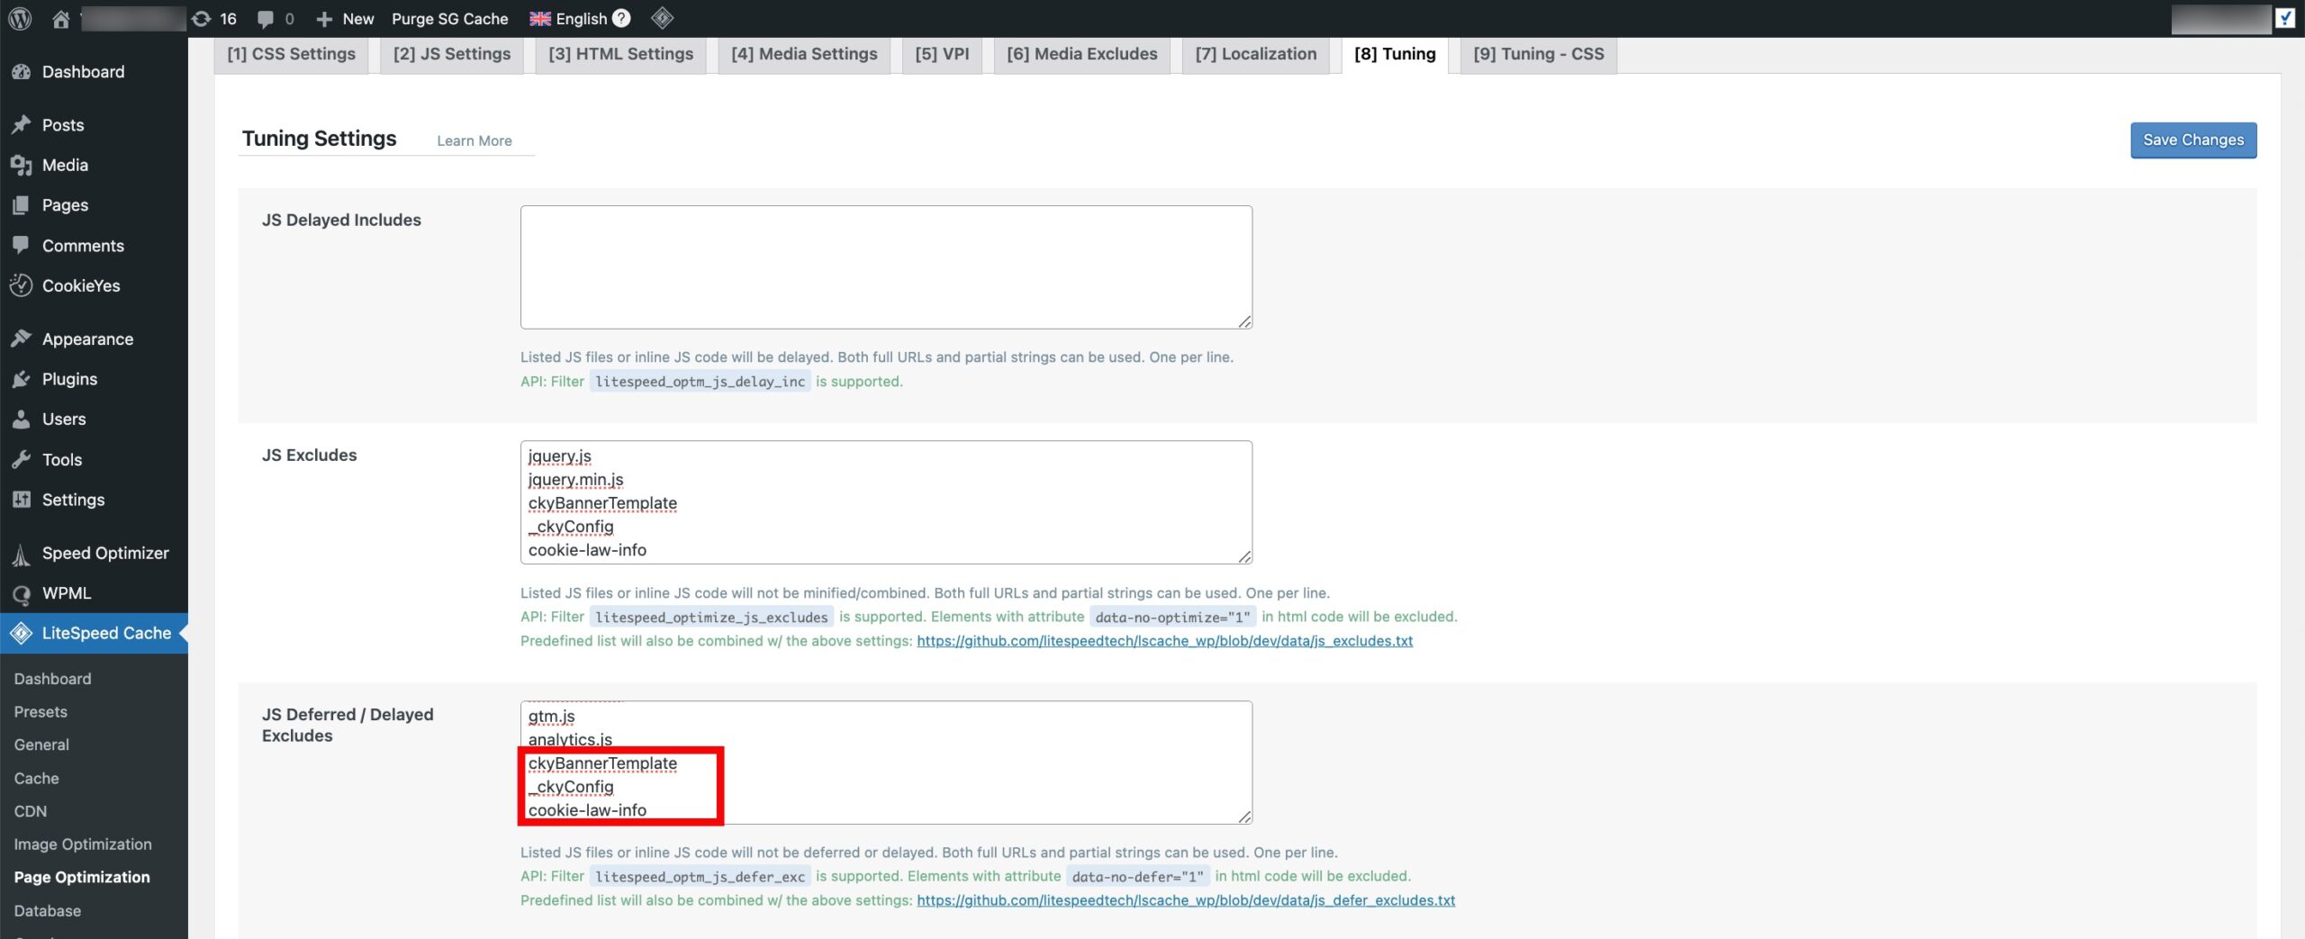This screenshot has width=2305, height=939.
Task: Click the data-no-optimize="1" attribute code
Action: pyautogui.click(x=1172, y=618)
